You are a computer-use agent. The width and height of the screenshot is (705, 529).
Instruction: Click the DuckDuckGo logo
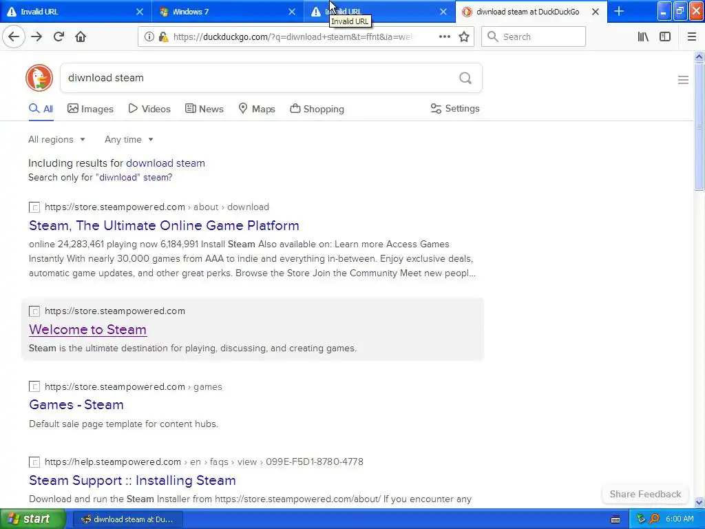coord(39,78)
